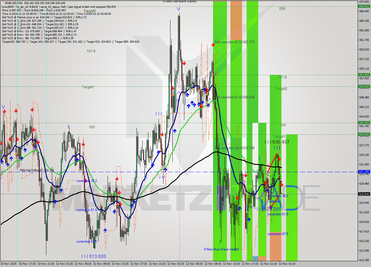Click the '13 Nov 01:15' time axis label

tap(287, 264)
